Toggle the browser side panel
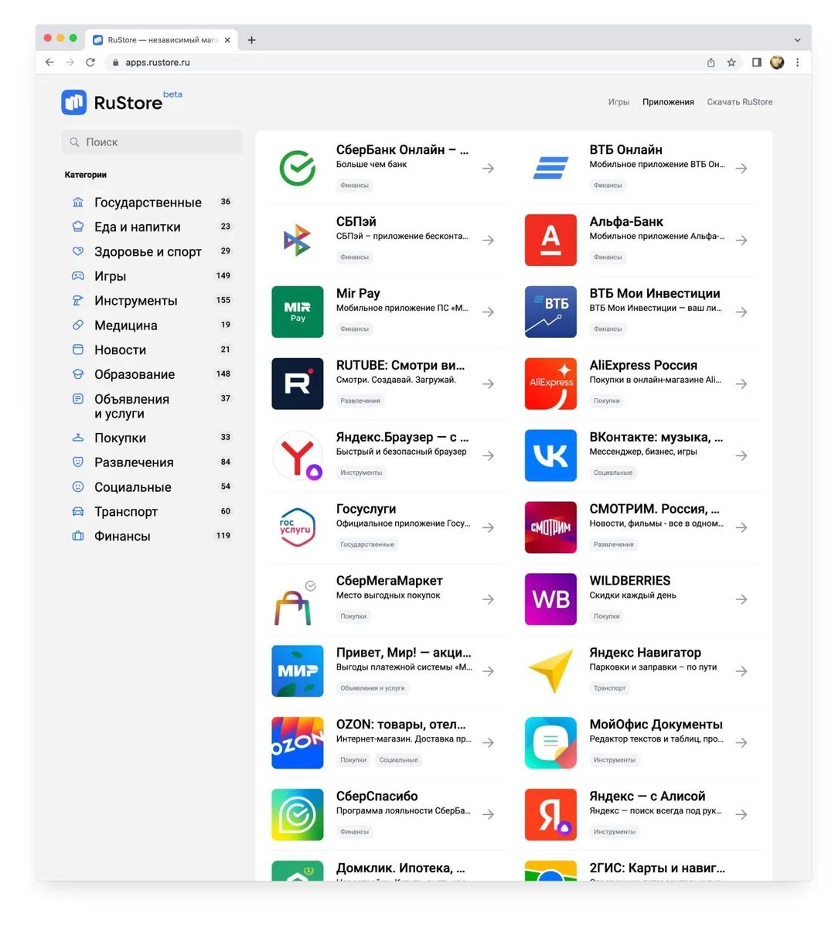The image size is (835, 928). [757, 63]
